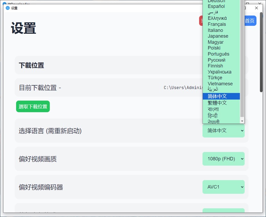Pick Polski from the language list
The image size is (266, 217).
pos(221,48)
